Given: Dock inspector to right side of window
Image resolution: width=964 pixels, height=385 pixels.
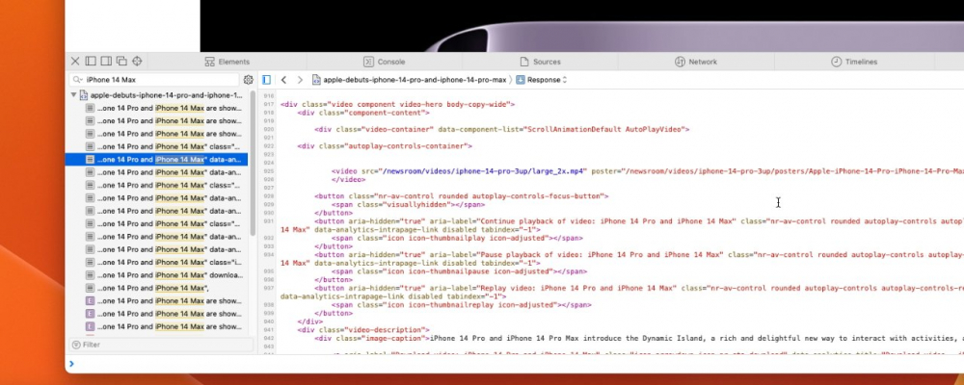Looking at the screenshot, I should (106, 62).
